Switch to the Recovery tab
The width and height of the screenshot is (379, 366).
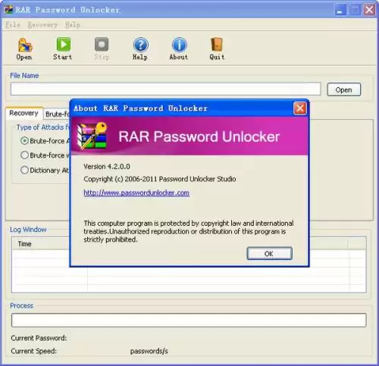click(x=24, y=113)
